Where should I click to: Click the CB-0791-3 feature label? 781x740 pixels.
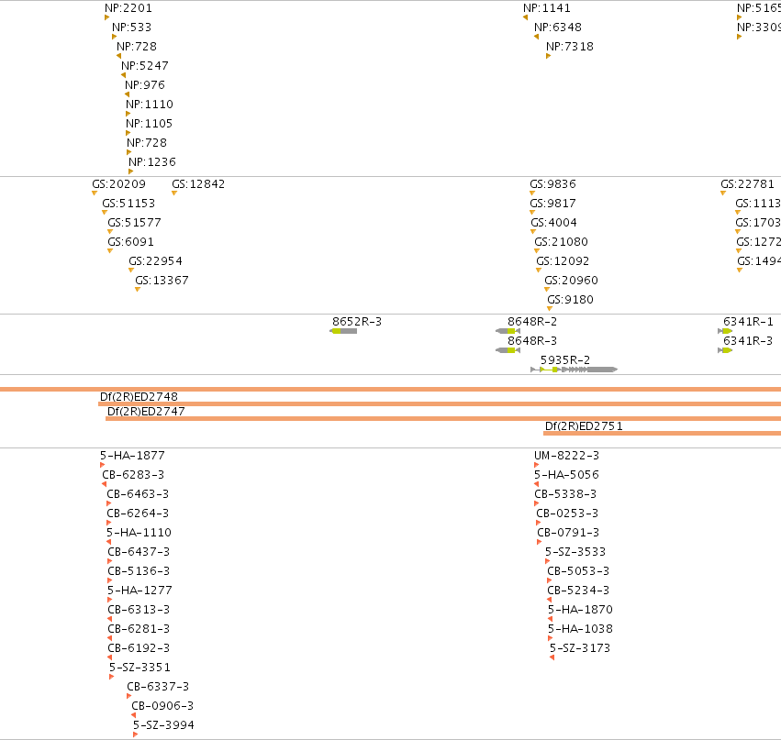pyautogui.click(x=568, y=533)
